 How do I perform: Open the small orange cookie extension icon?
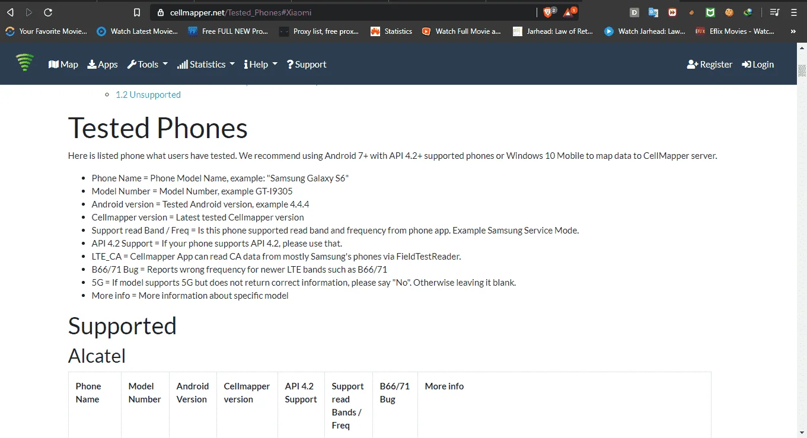691,12
